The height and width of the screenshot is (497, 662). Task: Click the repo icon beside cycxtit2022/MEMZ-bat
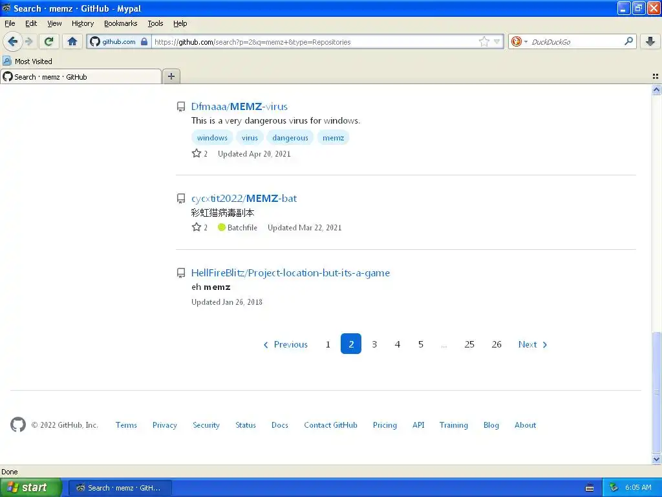pyautogui.click(x=181, y=198)
